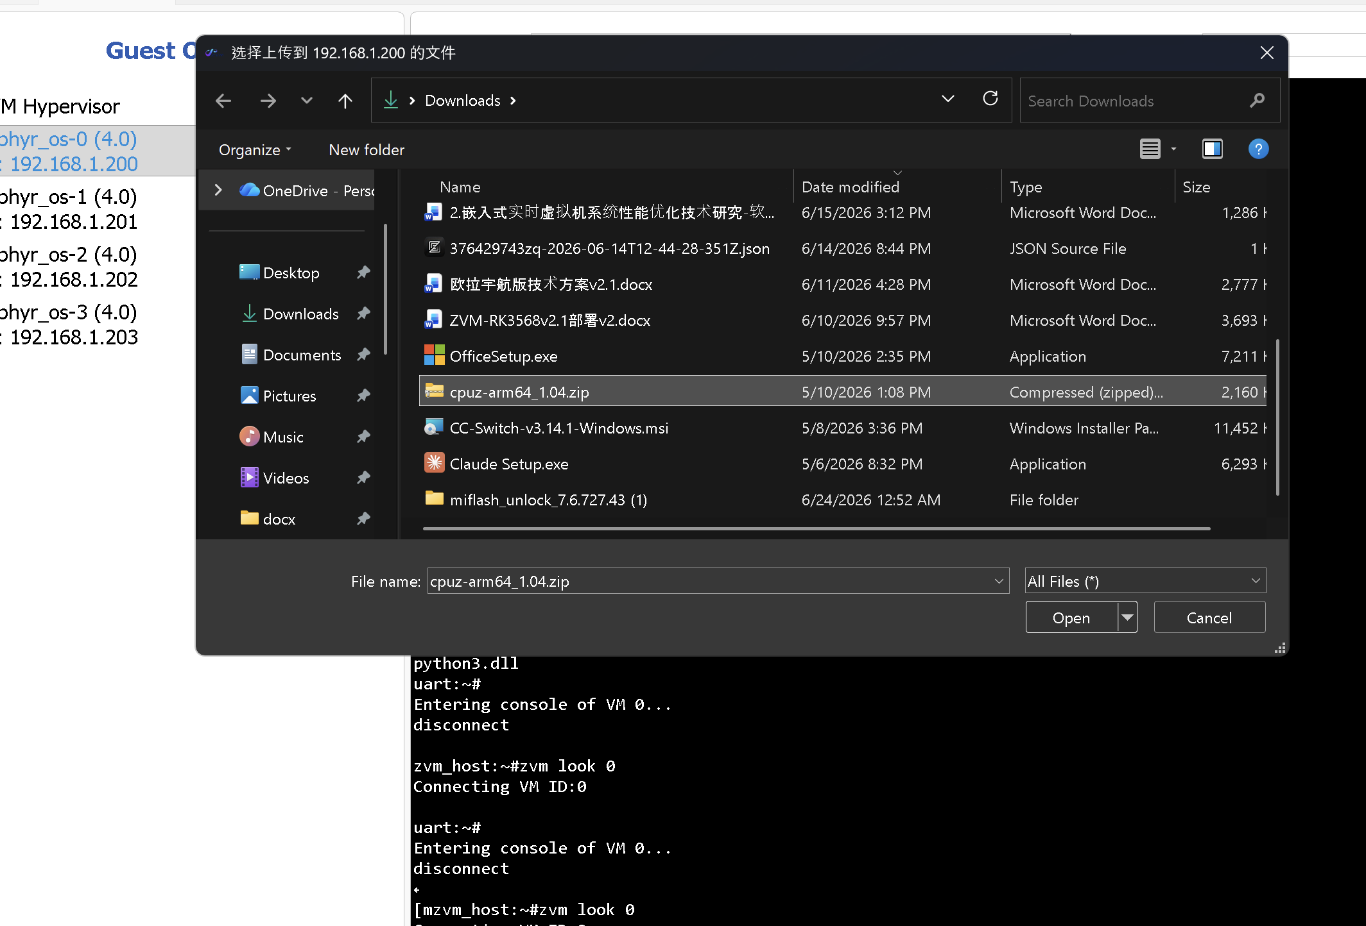Expand the Open button split arrow
The height and width of the screenshot is (926, 1366).
pyautogui.click(x=1127, y=618)
